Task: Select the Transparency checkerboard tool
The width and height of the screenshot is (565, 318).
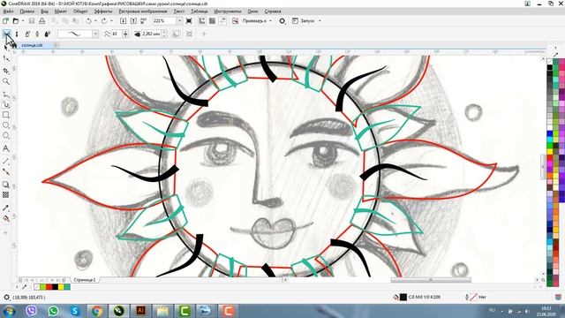Action: coord(6,195)
